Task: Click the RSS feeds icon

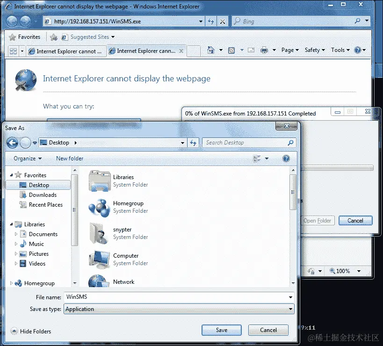Action: [231, 50]
